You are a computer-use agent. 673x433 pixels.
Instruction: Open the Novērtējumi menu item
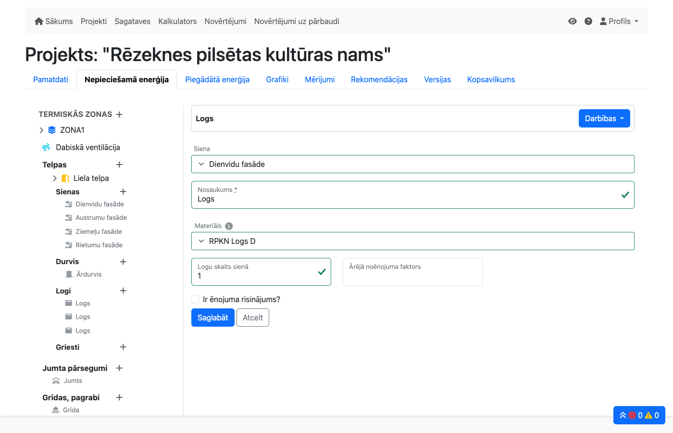tap(225, 21)
